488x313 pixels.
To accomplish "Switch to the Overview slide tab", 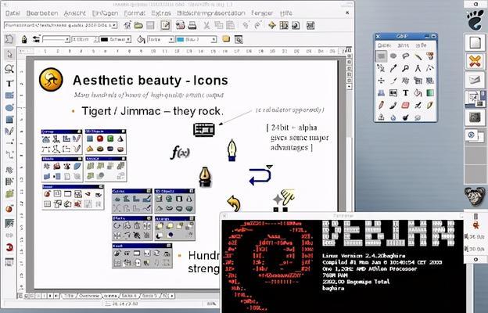I will 89,296.
